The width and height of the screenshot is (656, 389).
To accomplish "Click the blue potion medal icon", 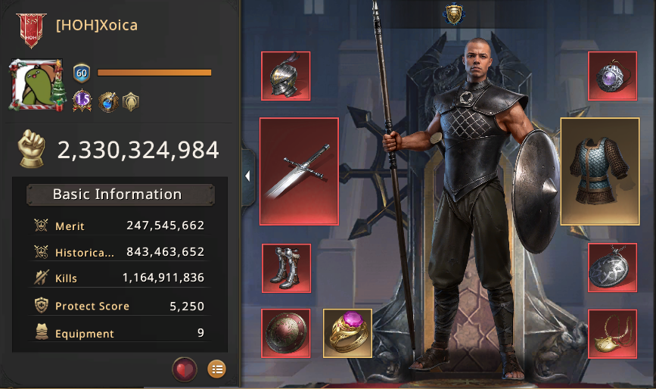I will point(108,101).
